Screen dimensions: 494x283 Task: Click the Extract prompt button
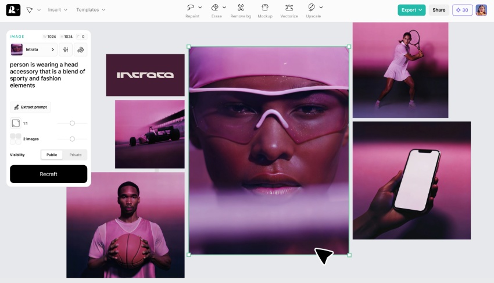coord(31,107)
